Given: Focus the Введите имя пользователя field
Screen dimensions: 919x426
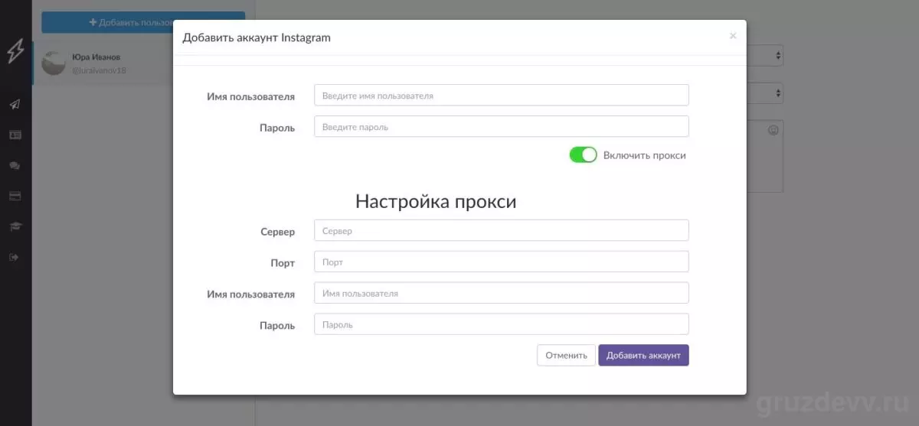Looking at the screenshot, I should 502,95.
